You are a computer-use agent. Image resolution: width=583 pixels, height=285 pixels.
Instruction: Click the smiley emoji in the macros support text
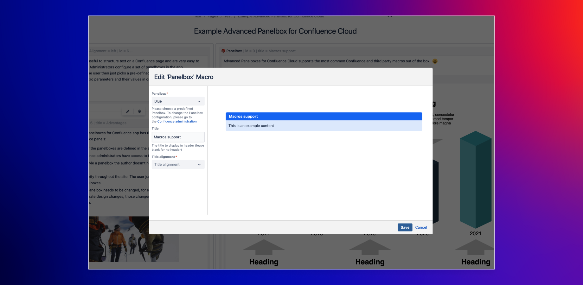pos(435,61)
